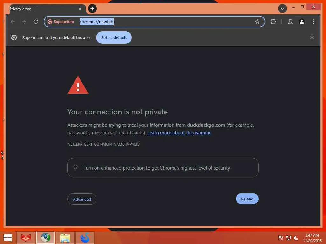326x244 pixels.
Task: Reload the page with the toolbar refresh icon
Action: [x=36, y=22]
